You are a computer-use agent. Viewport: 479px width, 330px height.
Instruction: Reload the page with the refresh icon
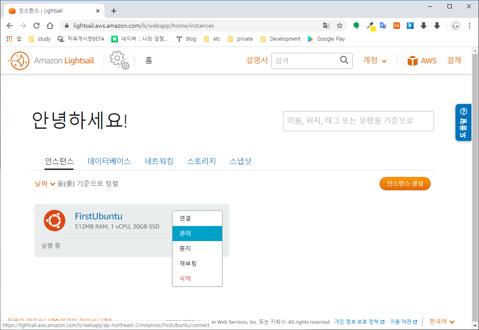point(37,26)
